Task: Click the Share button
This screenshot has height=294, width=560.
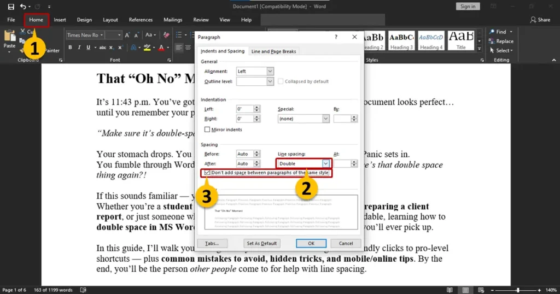Action: (540, 20)
